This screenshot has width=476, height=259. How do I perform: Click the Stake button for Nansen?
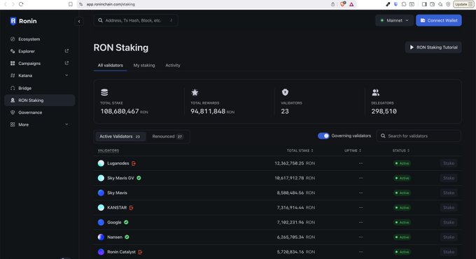click(x=449, y=237)
